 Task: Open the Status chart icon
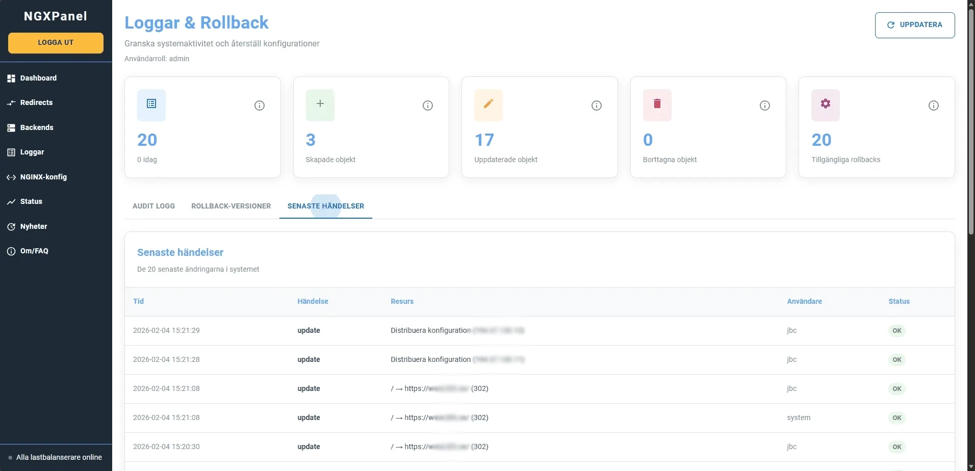coord(11,202)
